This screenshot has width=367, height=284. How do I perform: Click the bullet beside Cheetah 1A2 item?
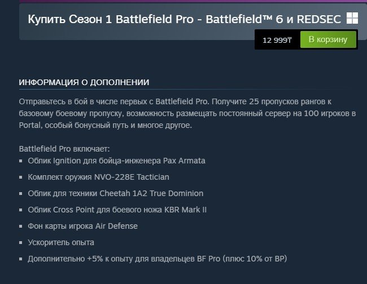[x=21, y=194]
